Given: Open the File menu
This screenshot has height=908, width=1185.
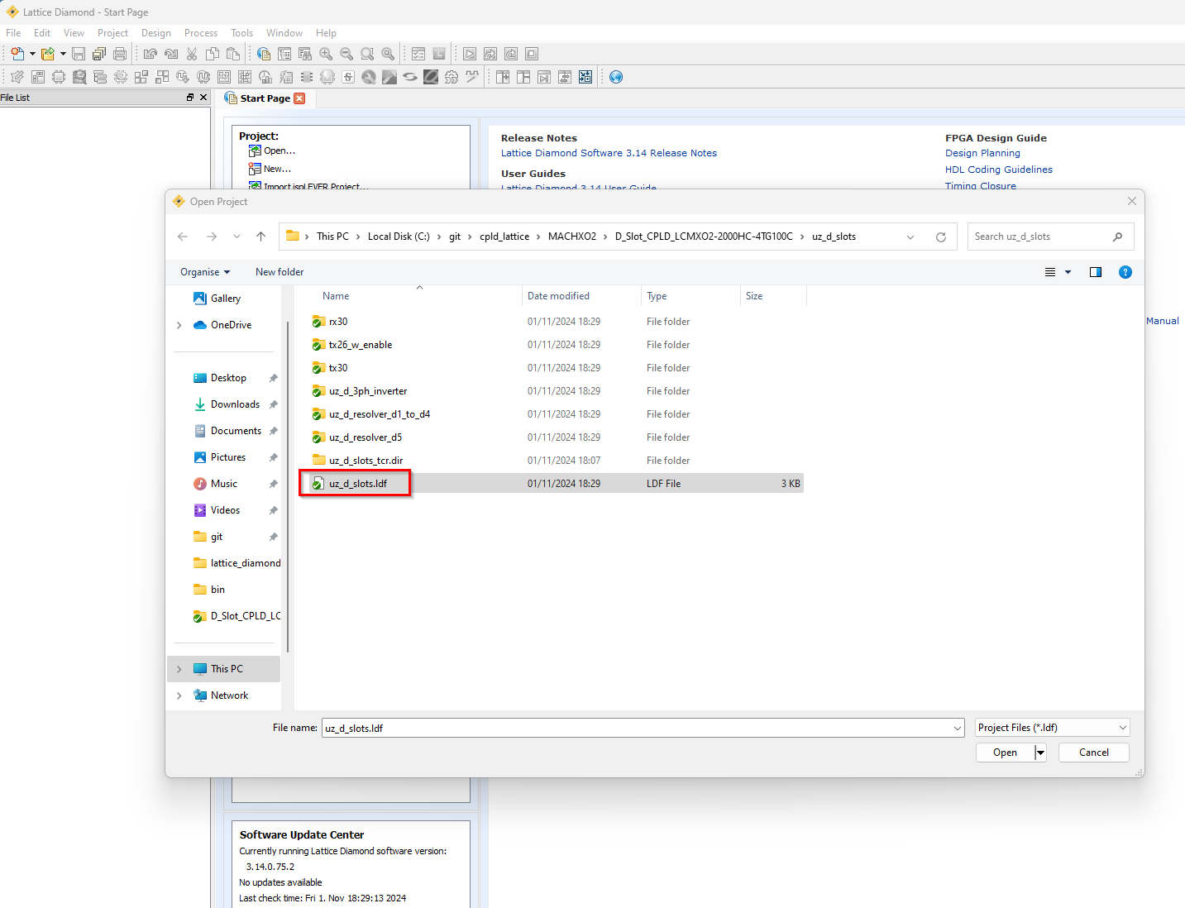Looking at the screenshot, I should [13, 33].
